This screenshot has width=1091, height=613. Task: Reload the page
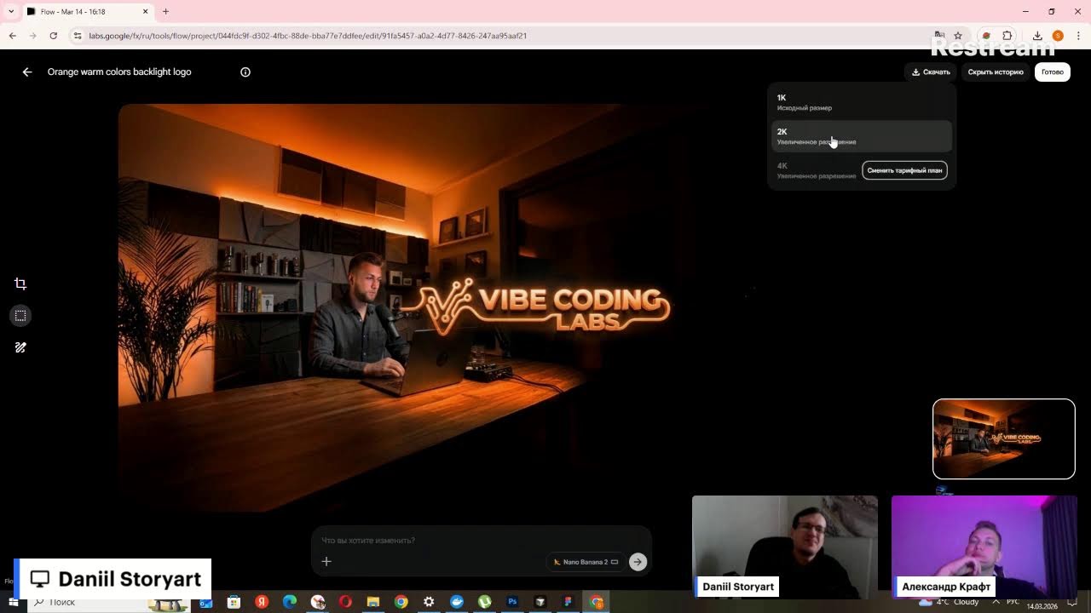click(54, 36)
